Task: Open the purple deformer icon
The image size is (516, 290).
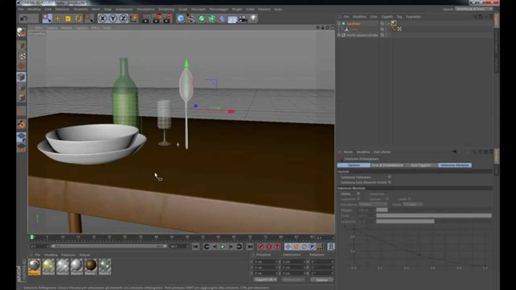Action: pyautogui.click(x=222, y=19)
